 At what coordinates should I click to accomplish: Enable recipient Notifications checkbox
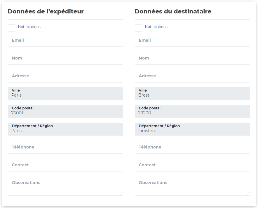coord(138,28)
